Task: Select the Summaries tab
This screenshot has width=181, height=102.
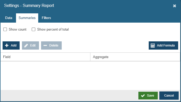Action: pos(27,18)
